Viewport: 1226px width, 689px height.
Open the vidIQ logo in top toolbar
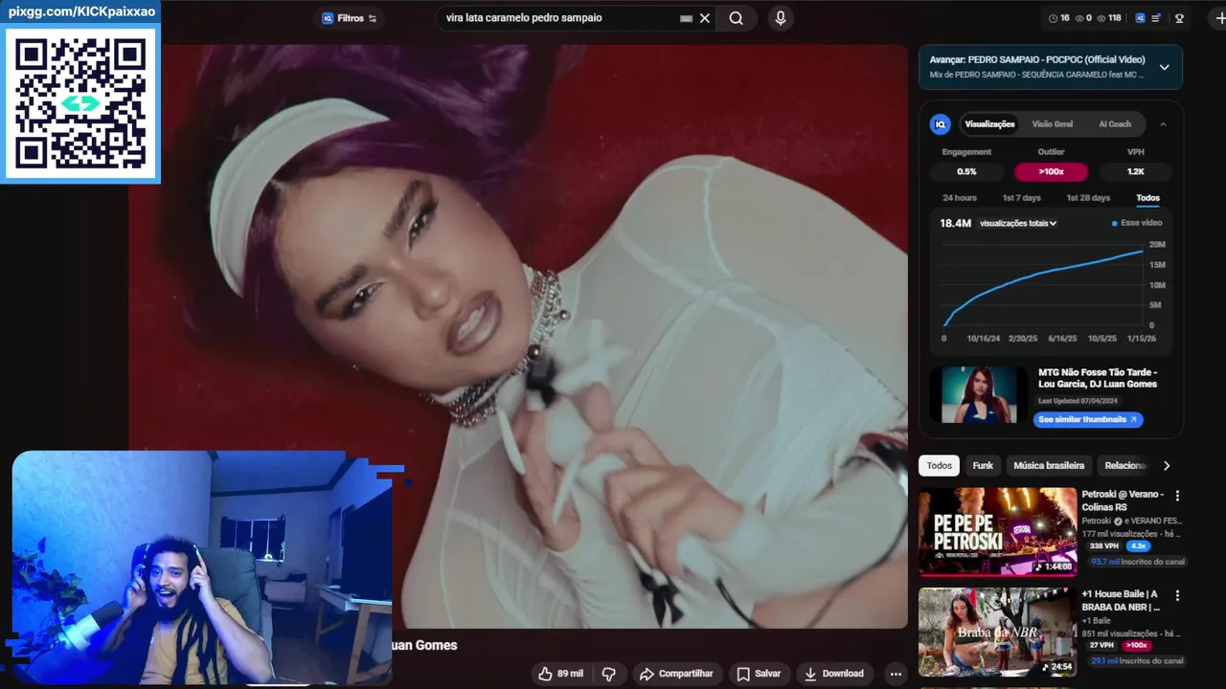pos(1141,18)
